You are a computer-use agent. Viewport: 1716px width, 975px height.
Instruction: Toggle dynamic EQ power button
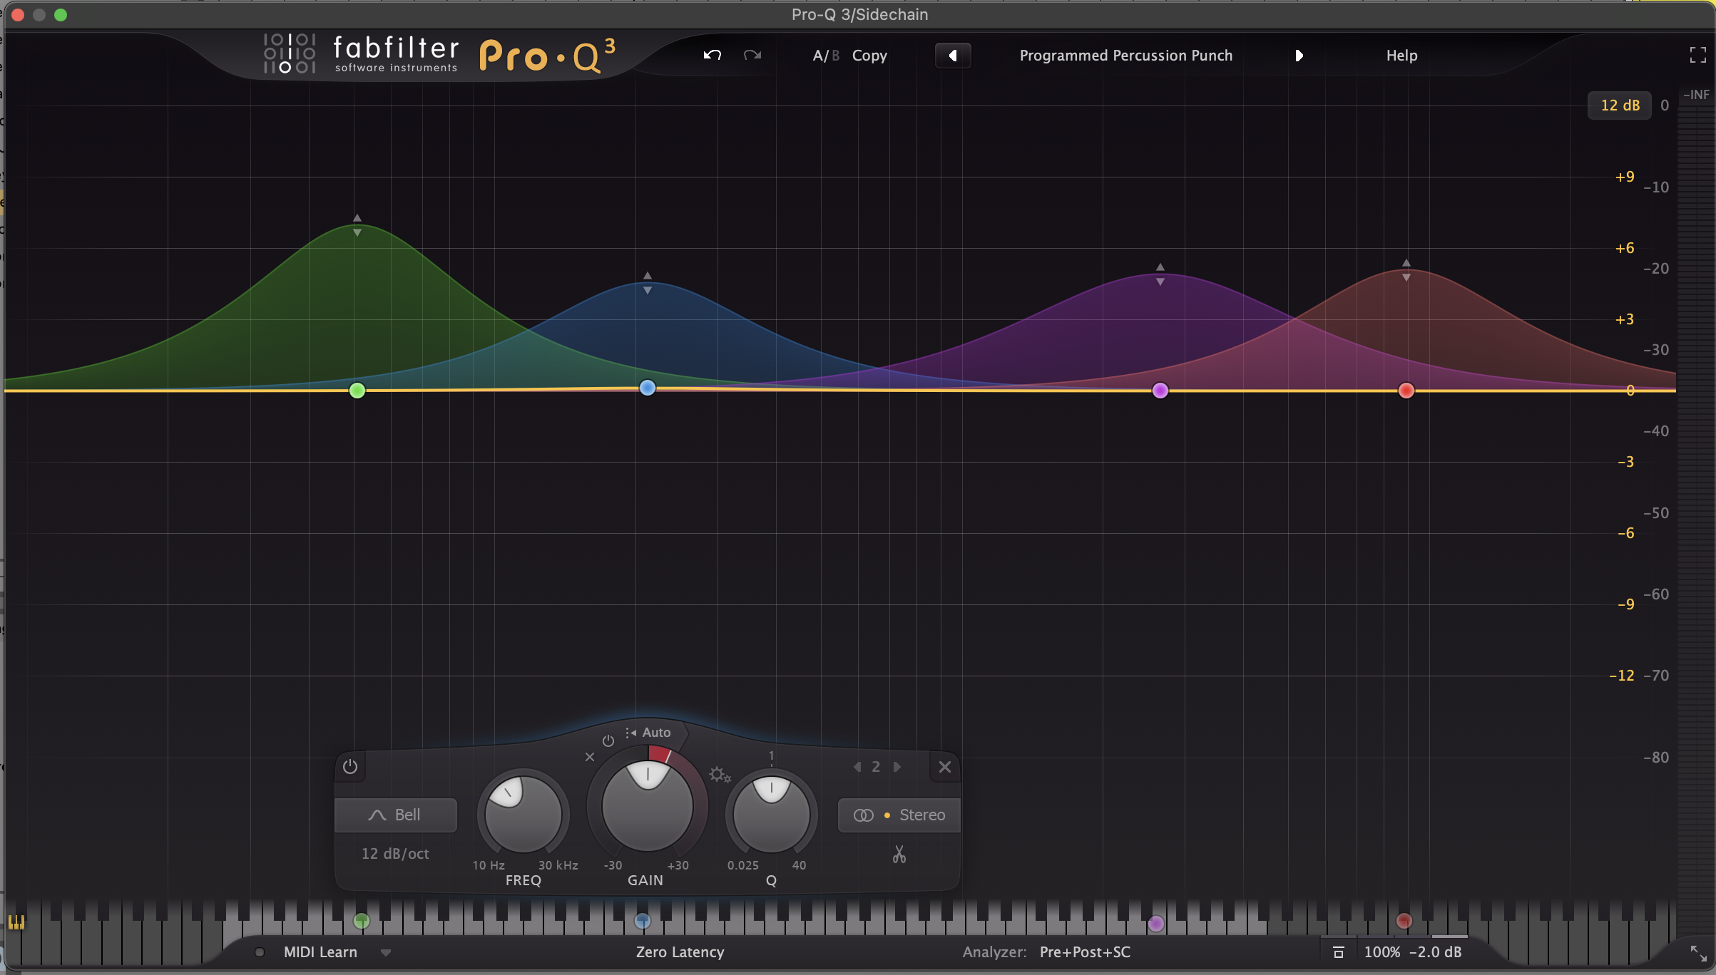(608, 741)
